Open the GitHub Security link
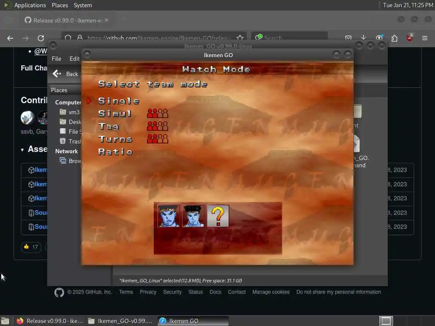The width and height of the screenshot is (435, 326). click(172, 292)
